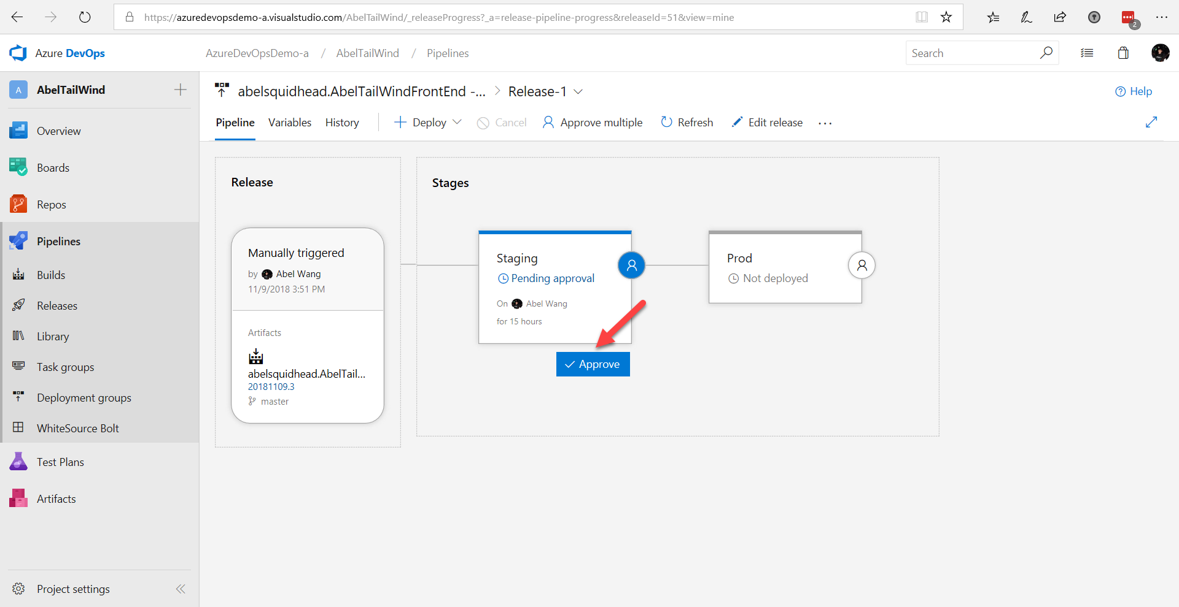Click the Project settings gear icon

[18, 589]
